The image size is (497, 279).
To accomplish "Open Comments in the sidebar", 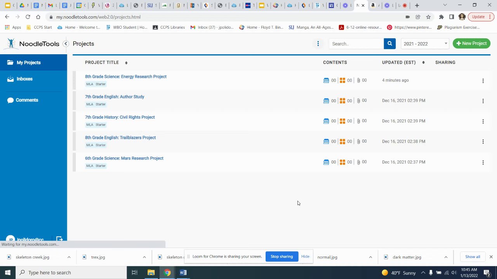I will click(x=33, y=100).
